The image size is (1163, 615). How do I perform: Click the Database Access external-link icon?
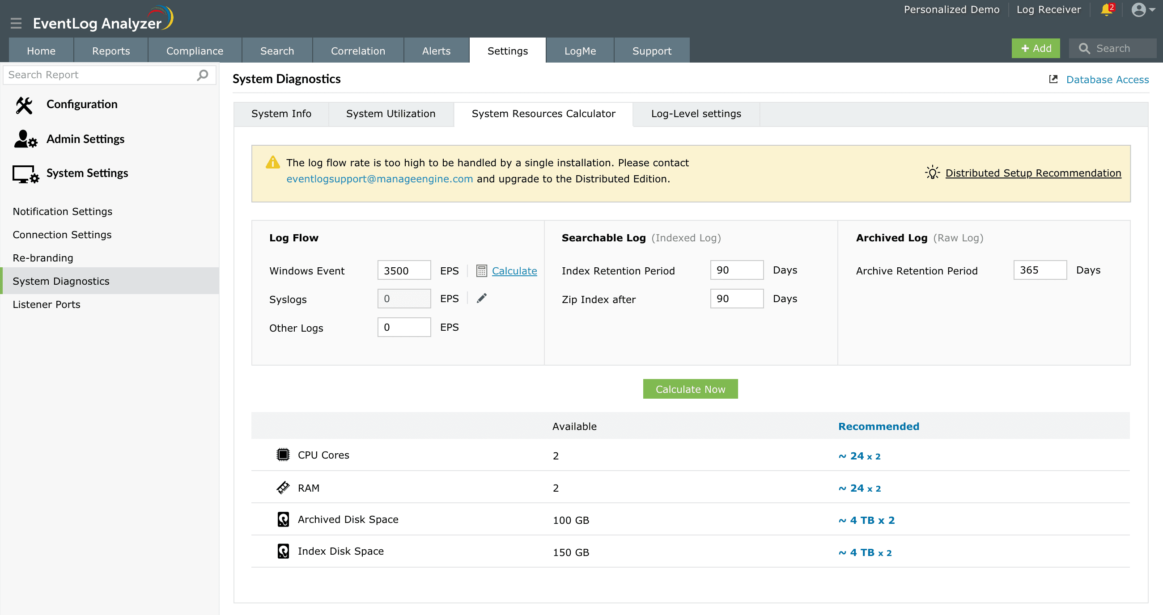point(1053,80)
